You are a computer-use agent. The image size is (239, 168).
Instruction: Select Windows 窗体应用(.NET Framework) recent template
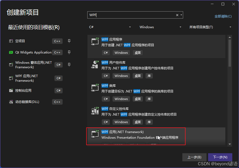pyautogui.click(x=34, y=65)
